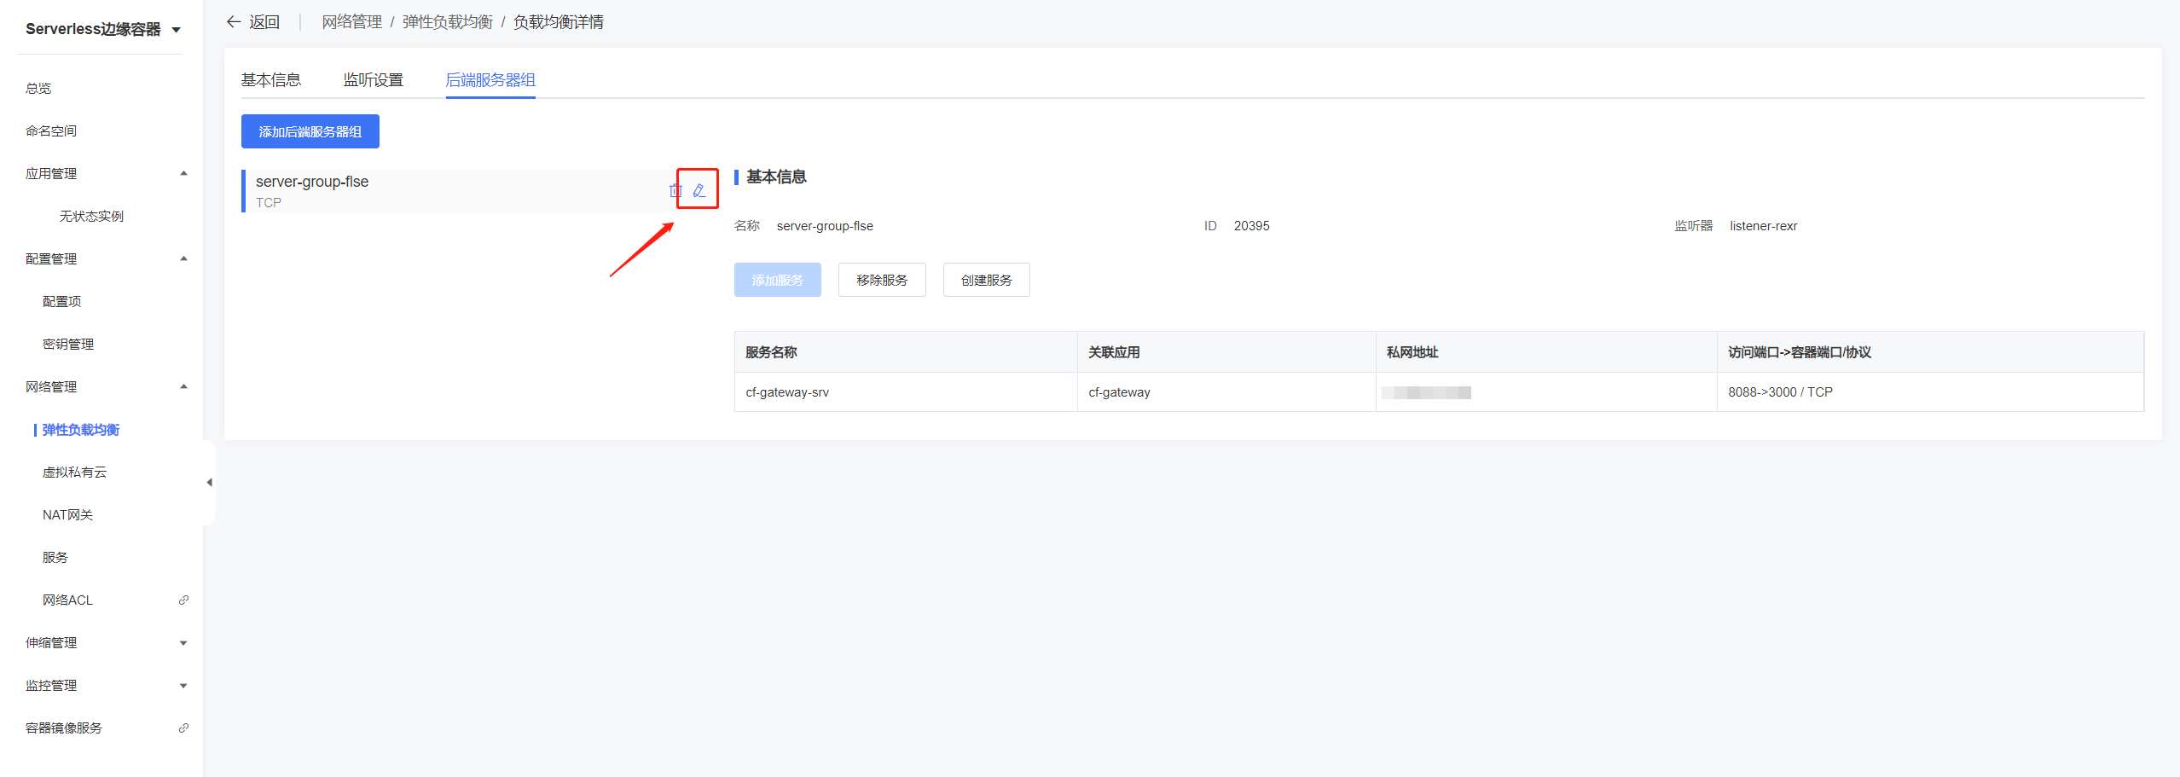Collapse the sidebar with the left arrow handle
Viewport: 2180px width, 777px height.
(x=209, y=483)
